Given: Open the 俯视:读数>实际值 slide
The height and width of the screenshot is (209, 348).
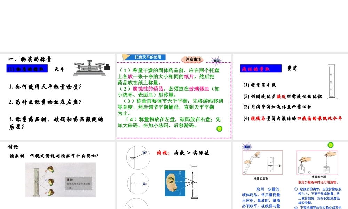Looking at the screenshot, I should (x=174, y=176).
